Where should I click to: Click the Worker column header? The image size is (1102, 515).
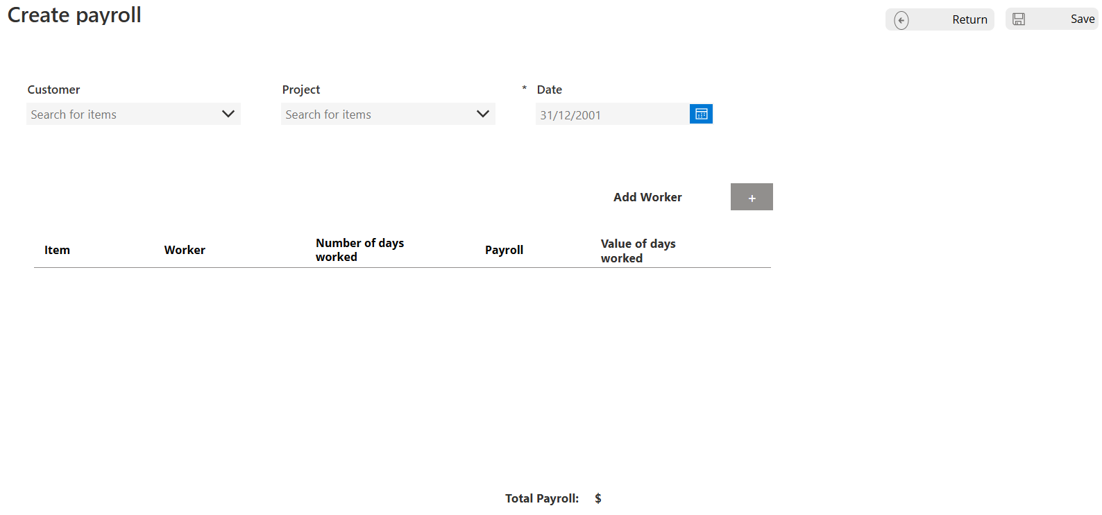click(x=185, y=250)
